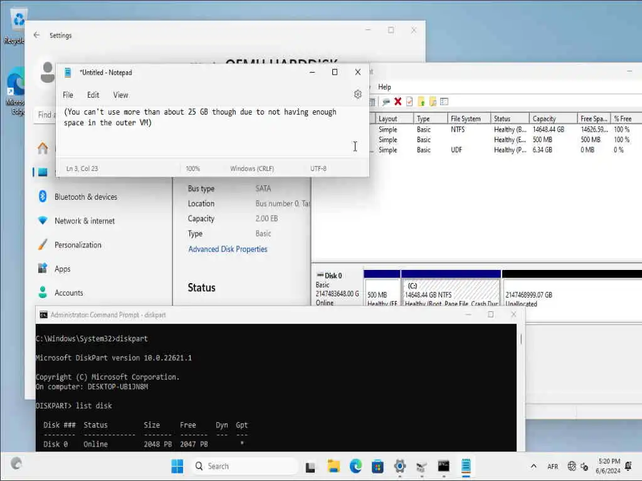Select 14648.44 GB capacity cell
642x481 pixels.
click(x=548, y=129)
